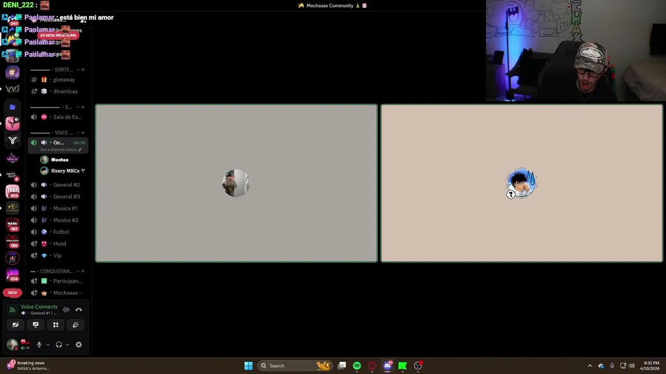
Task: Join General #3 voice channel
Action: point(58,196)
